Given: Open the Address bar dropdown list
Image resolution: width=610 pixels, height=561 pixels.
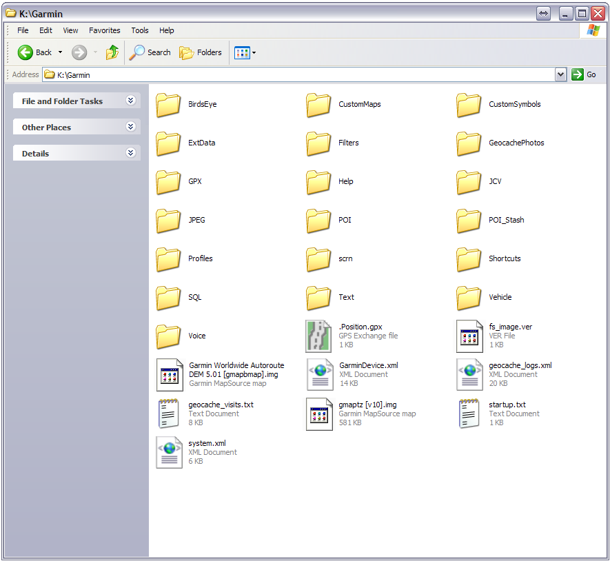Looking at the screenshot, I should 560,74.
